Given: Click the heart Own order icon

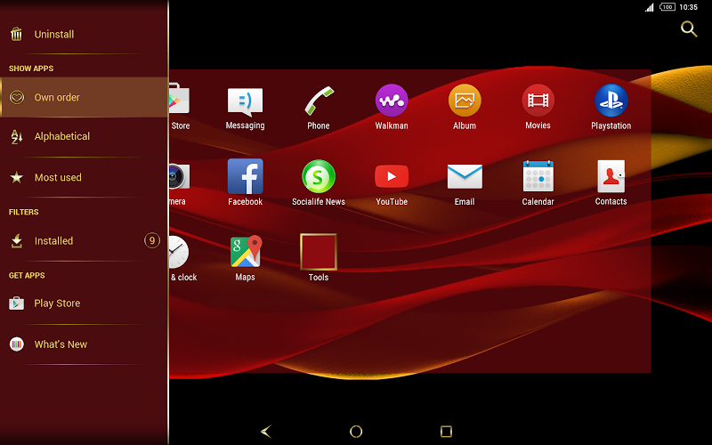Looking at the screenshot, I should coord(17,97).
